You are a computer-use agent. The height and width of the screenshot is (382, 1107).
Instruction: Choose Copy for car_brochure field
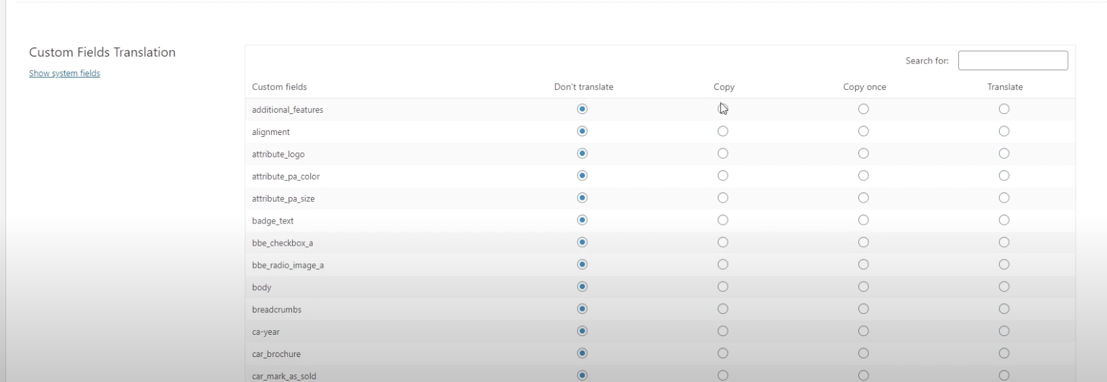click(x=722, y=354)
